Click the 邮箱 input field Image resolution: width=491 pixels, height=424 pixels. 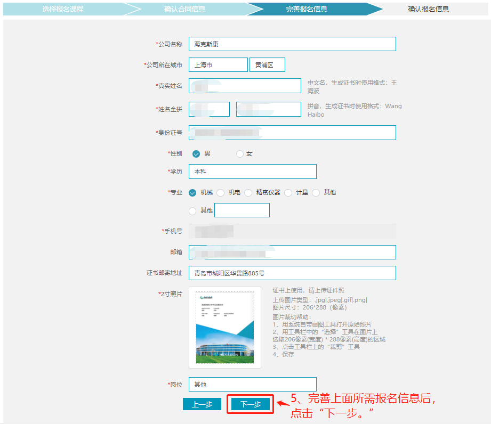pyautogui.click(x=292, y=252)
